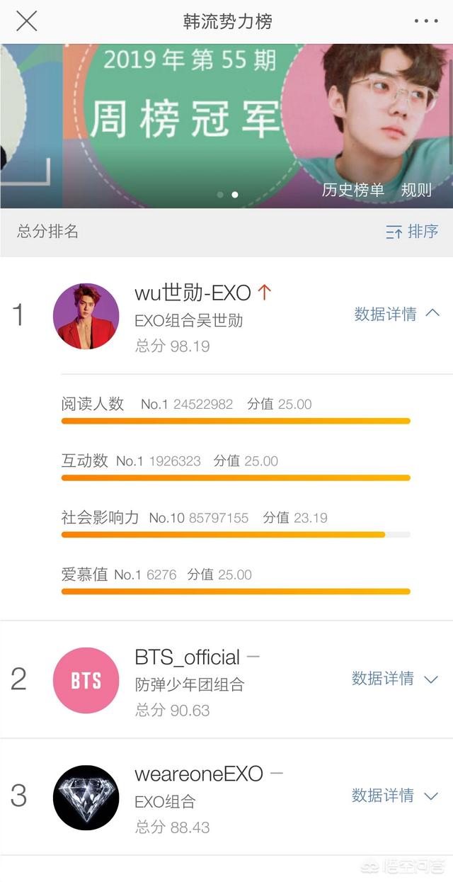Expand 数据详情 for weareoneEXO
453x882 pixels.
[x=396, y=796]
